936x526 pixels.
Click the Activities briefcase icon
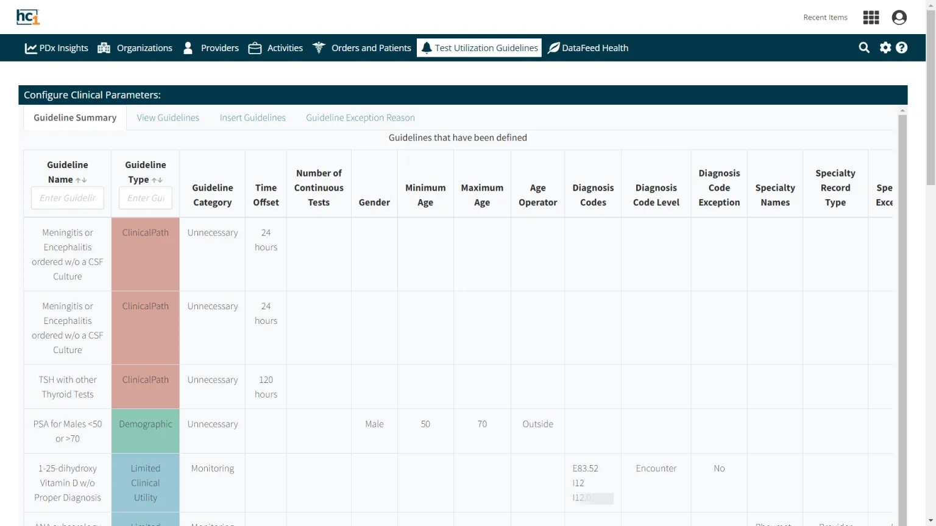click(255, 47)
